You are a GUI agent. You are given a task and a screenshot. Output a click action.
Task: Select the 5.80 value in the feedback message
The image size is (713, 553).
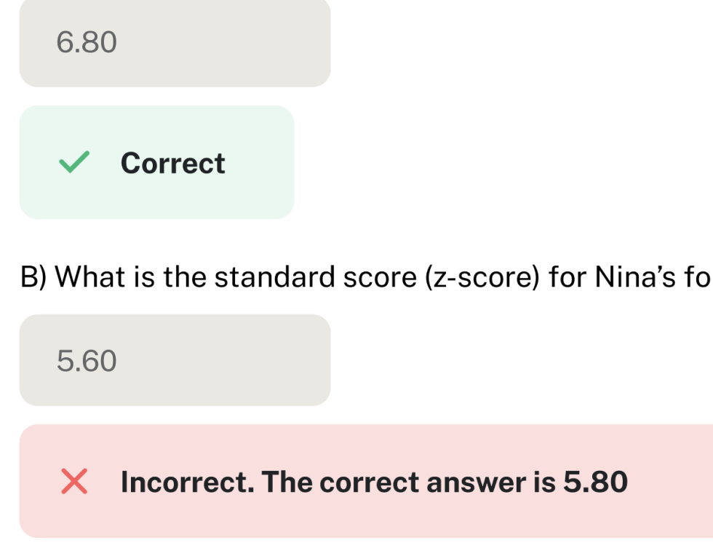(594, 482)
